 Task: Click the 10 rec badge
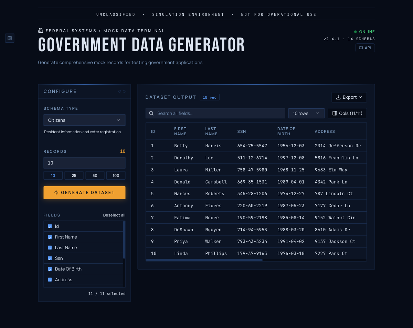click(x=210, y=97)
